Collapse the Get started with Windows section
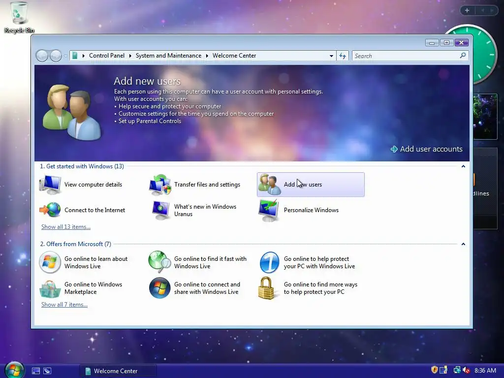Viewport: 504px width, 378px height. coord(463,166)
